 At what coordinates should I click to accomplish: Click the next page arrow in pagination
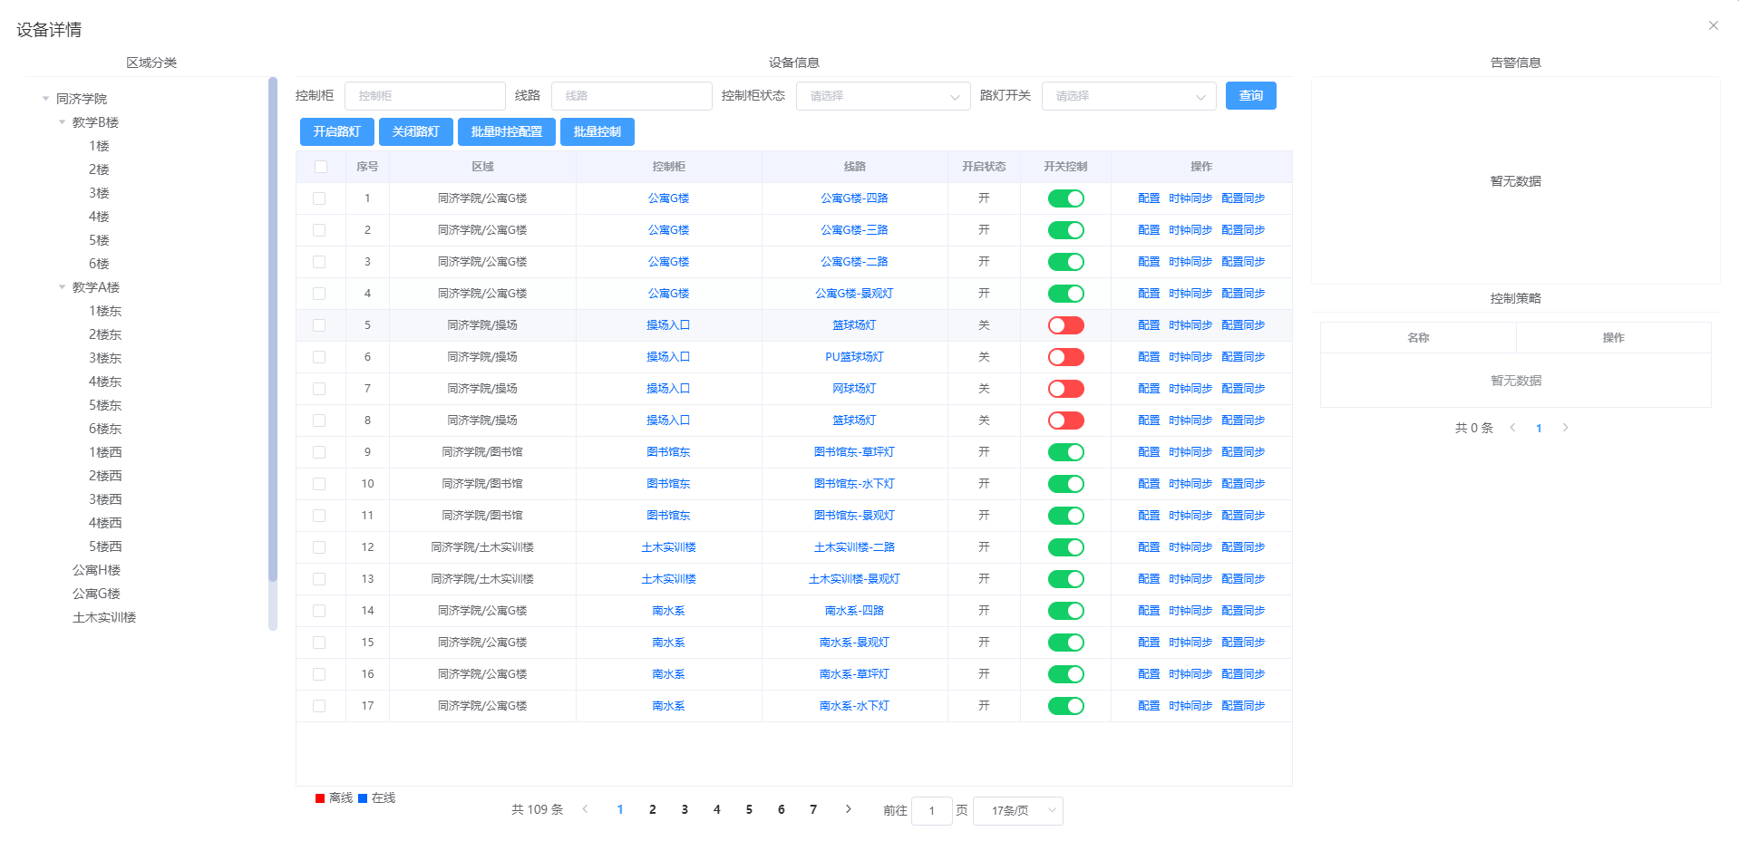pyautogui.click(x=848, y=809)
